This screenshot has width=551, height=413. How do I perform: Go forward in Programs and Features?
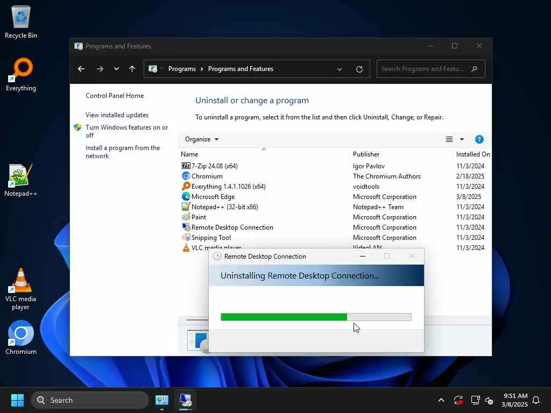click(100, 69)
